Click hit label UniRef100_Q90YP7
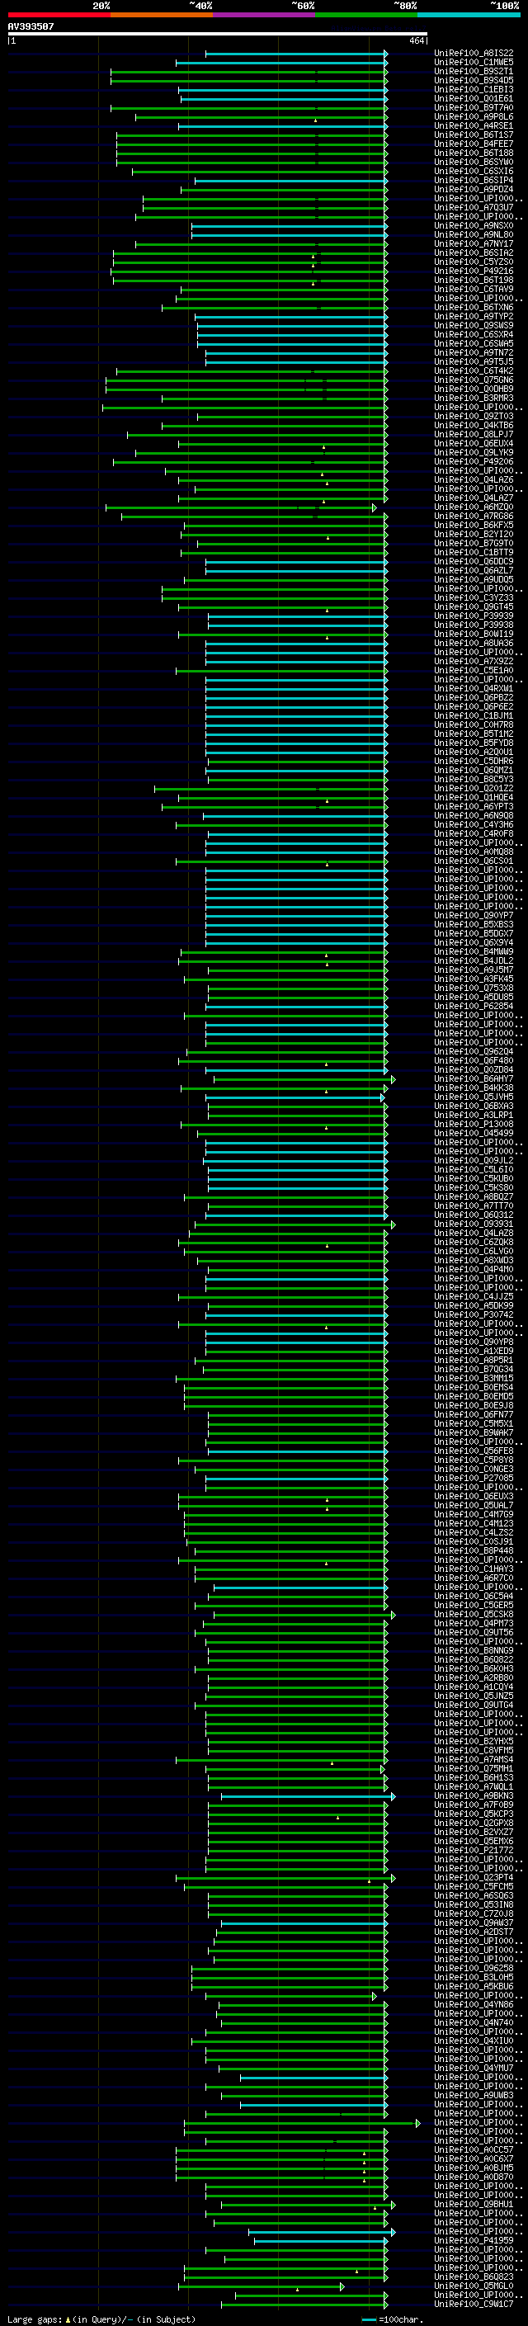Viewport: 528px width, 2326px height. [x=474, y=916]
